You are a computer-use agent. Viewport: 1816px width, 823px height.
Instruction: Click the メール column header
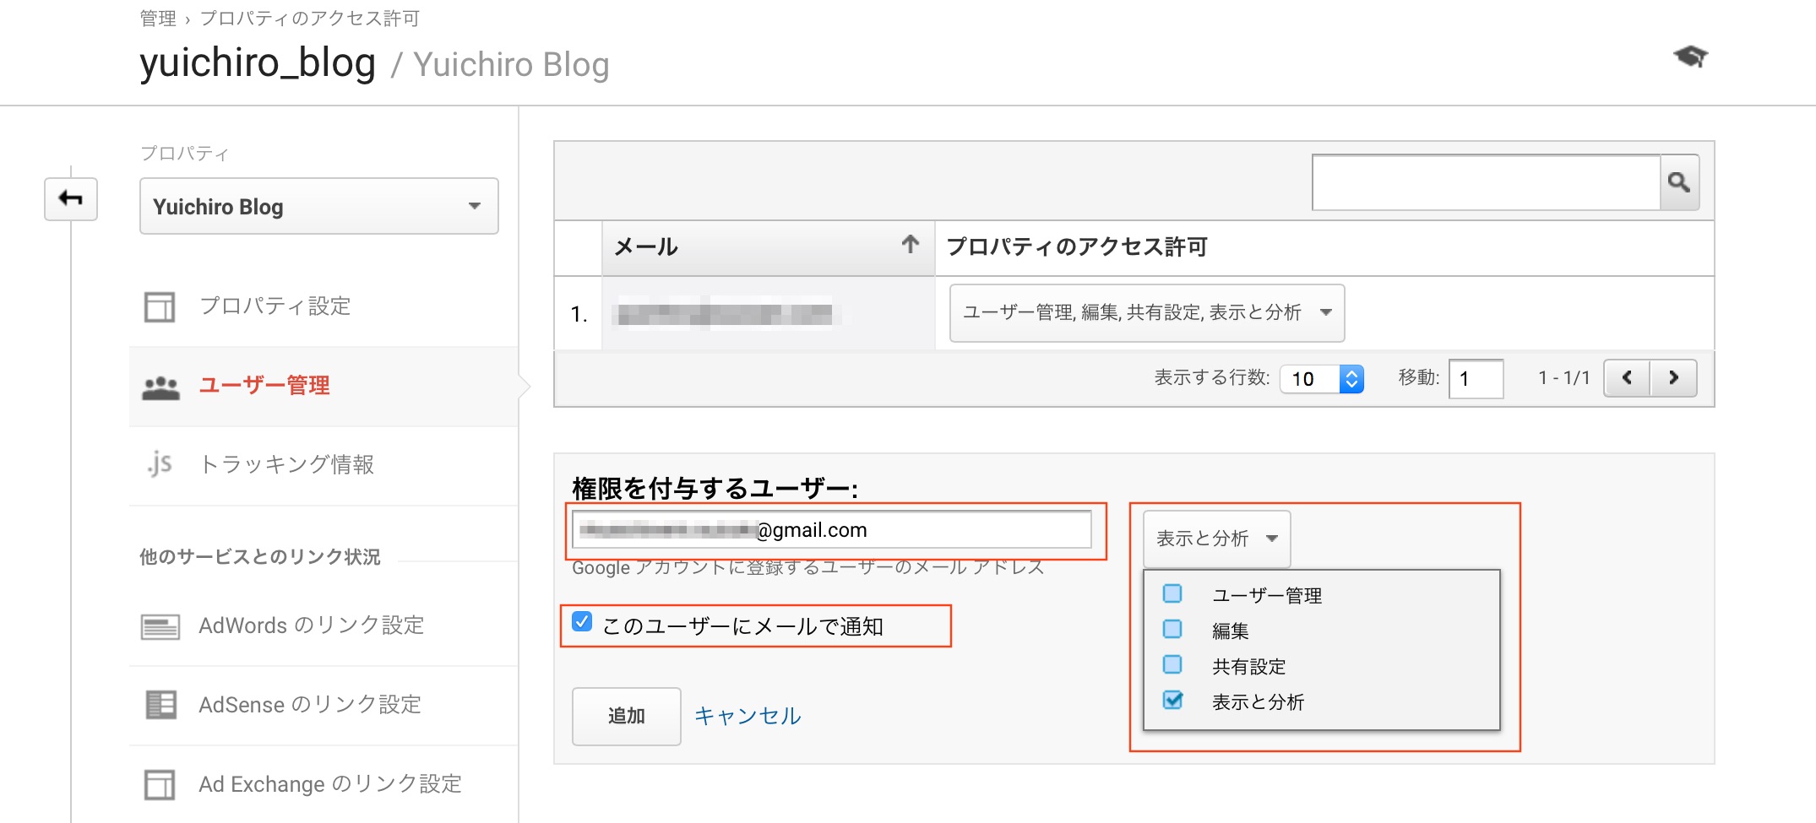(768, 248)
